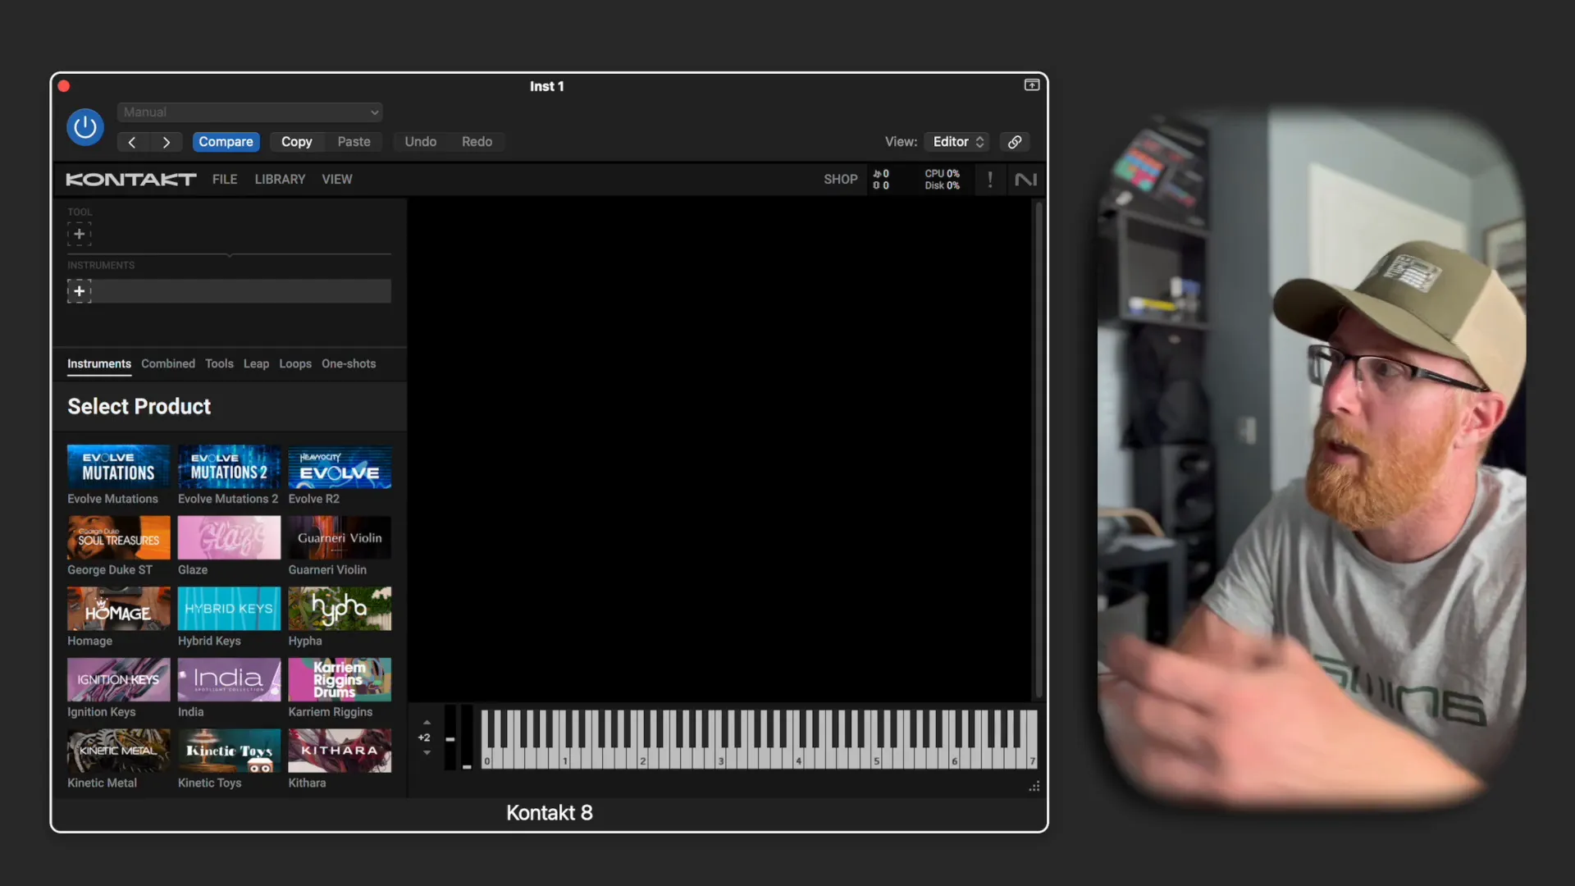This screenshot has height=886, width=1575.
Task: Close the Inst 1 plugin window
Action: [x=64, y=86]
